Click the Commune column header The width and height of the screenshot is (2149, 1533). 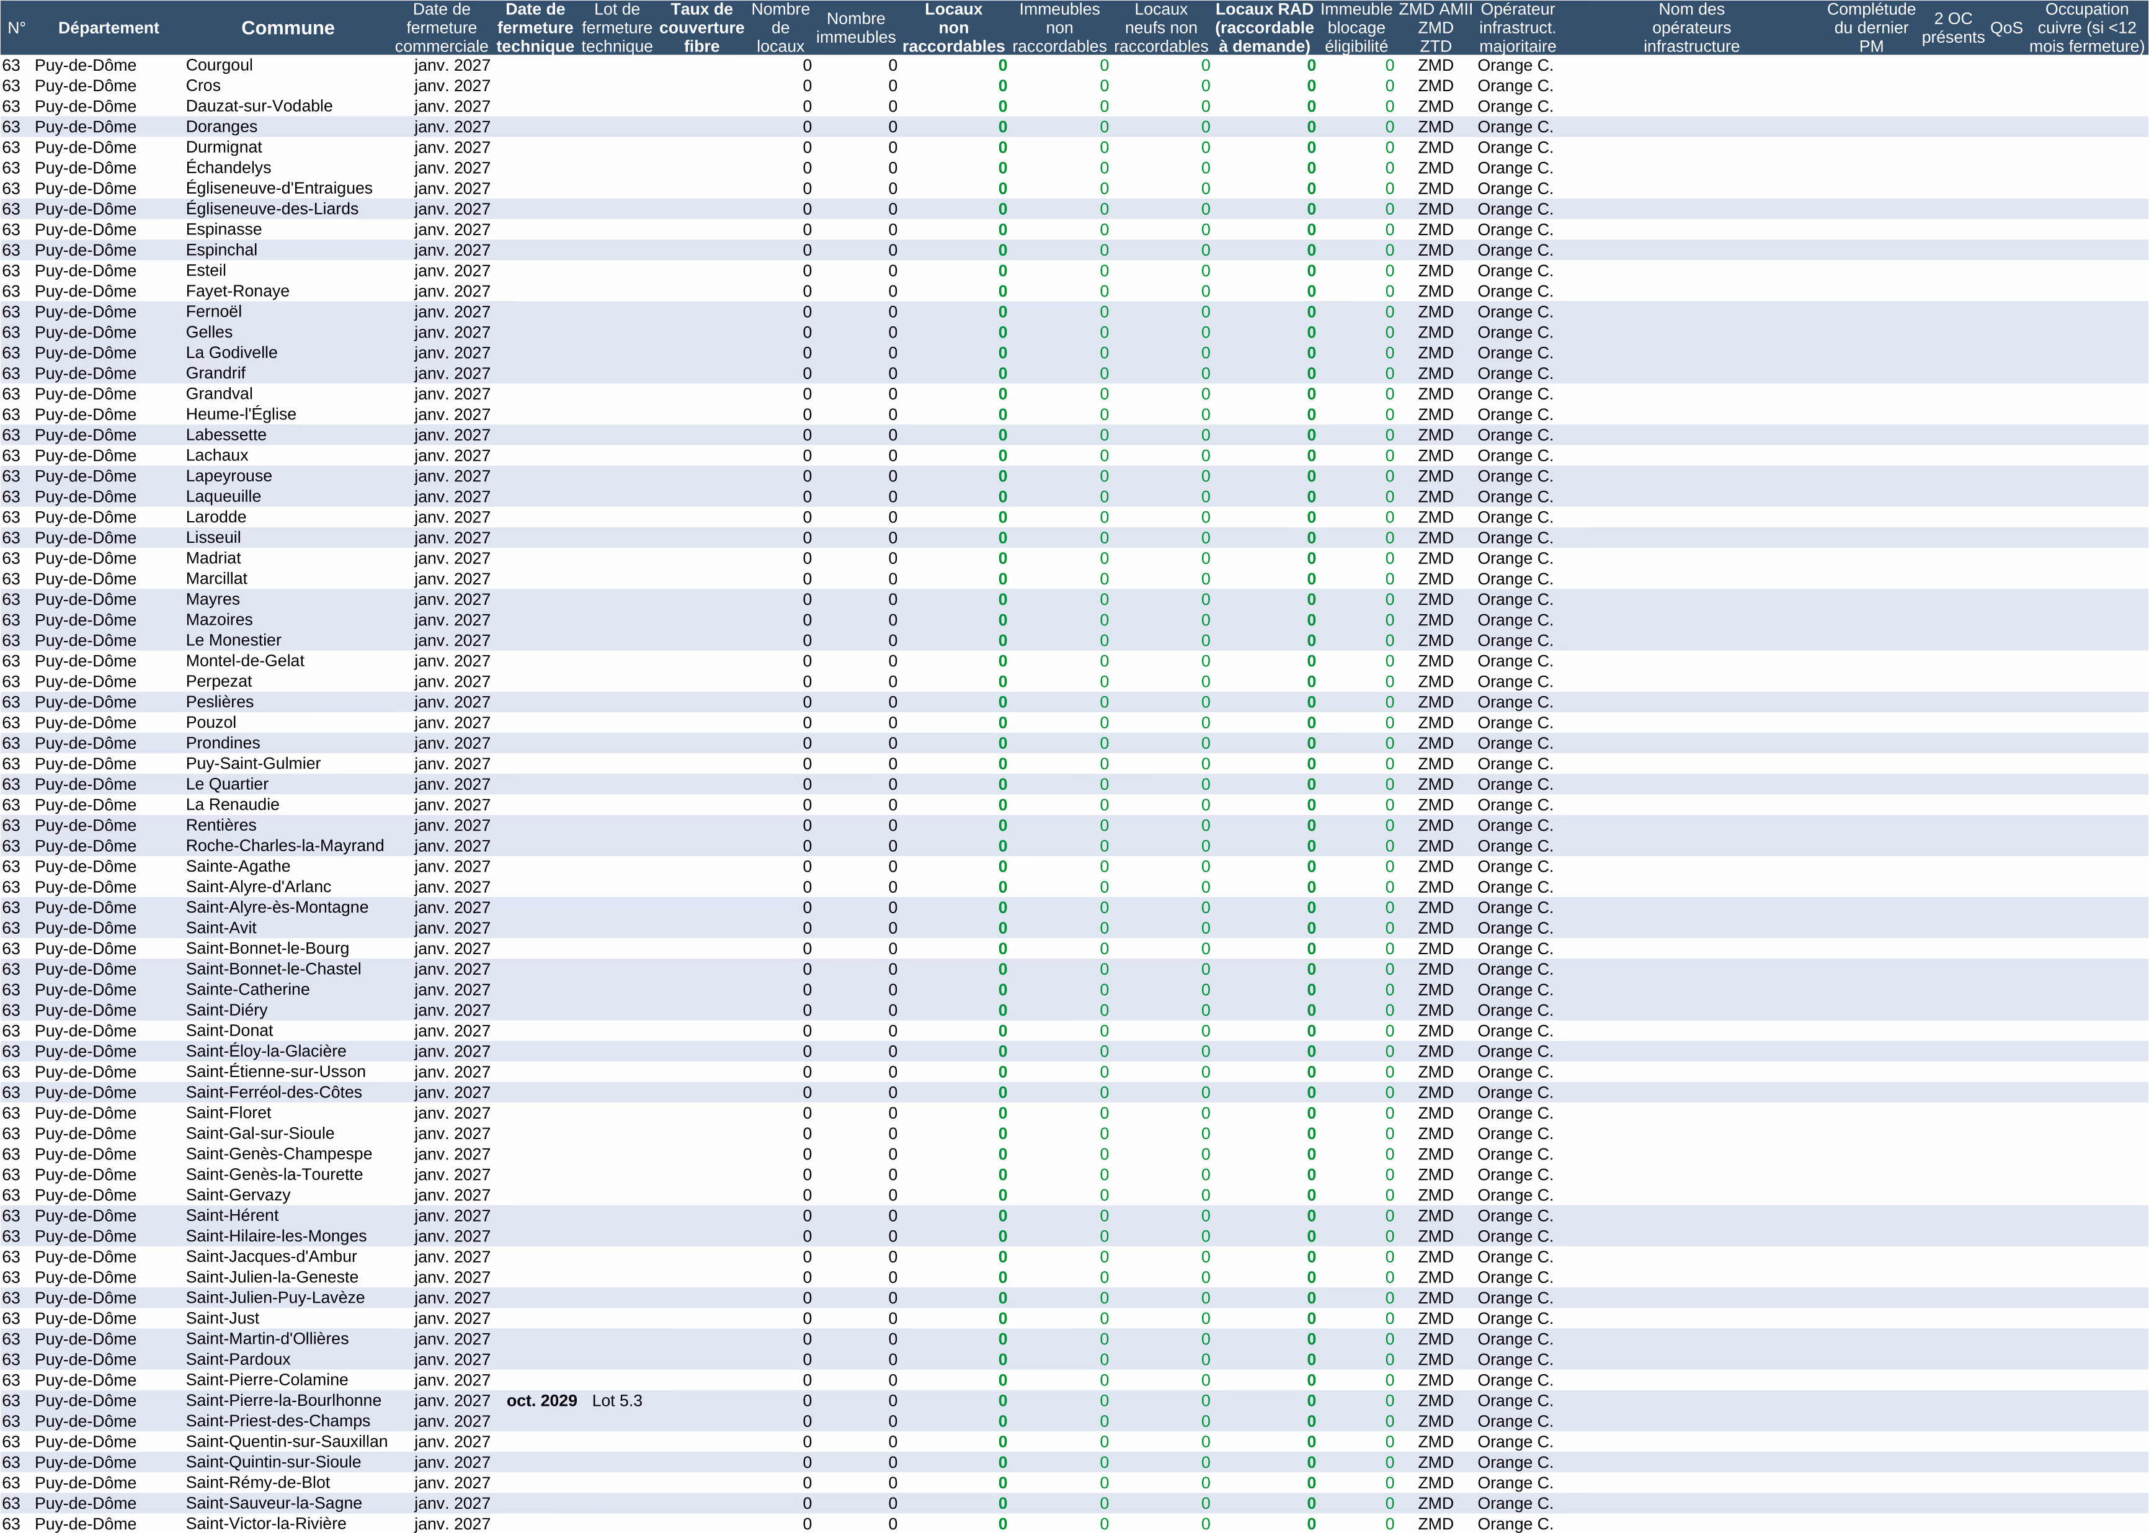click(288, 29)
